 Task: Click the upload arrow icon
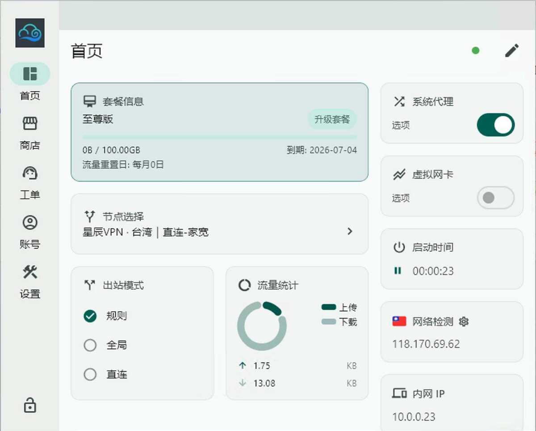243,366
